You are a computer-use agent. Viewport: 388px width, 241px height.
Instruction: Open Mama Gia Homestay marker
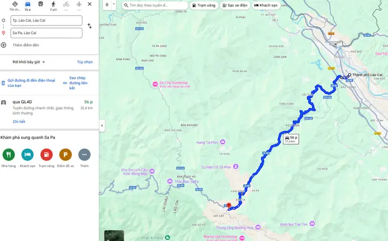242,238
